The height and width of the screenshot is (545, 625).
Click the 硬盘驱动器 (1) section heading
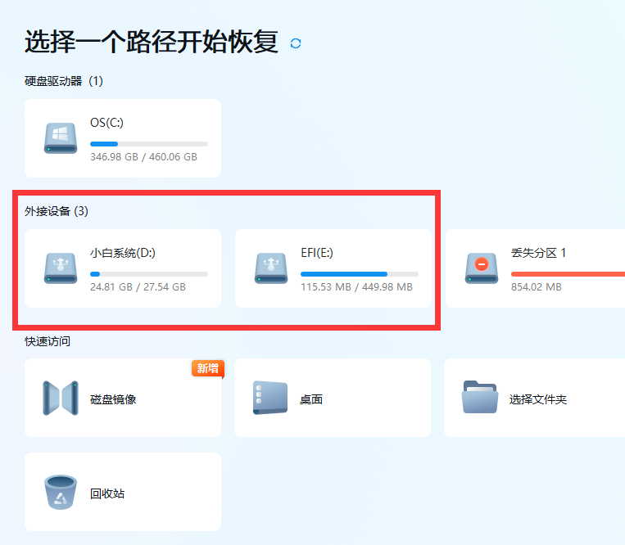pos(64,81)
